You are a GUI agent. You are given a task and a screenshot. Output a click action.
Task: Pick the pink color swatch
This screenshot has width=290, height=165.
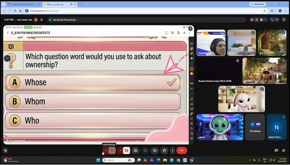(x=192, y=69)
